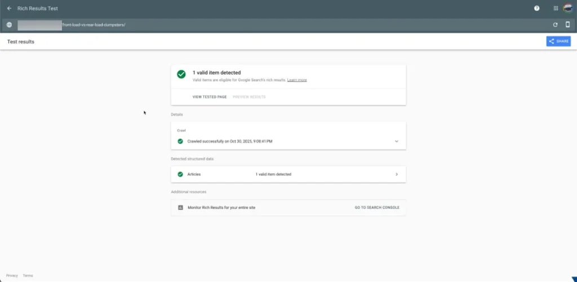Click green check beside Crawled successfully

tap(180, 141)
